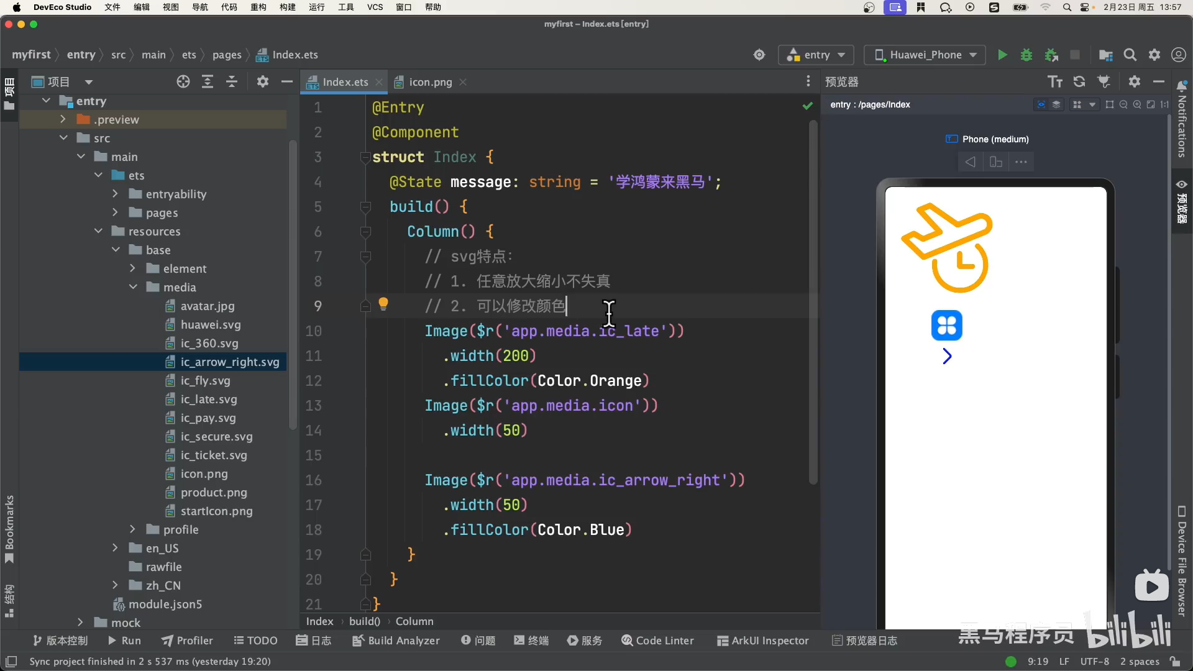
Task: Zoom out the preview
Action: pyautogui.click(x=1123, y=104)
